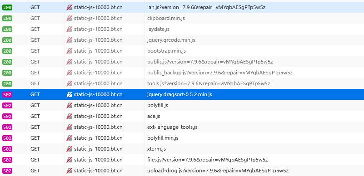Click the 502 status badge for polyfill.js

point(7,105)
